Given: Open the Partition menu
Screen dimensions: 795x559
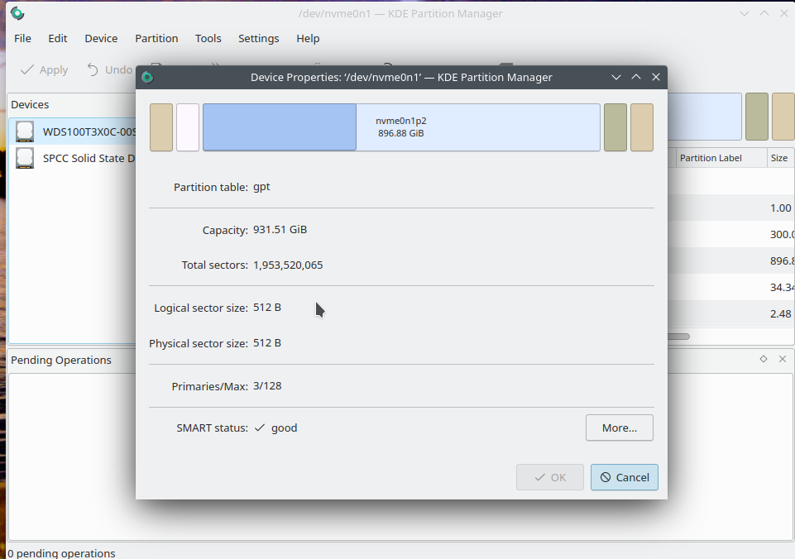Looking at the screenshot, I should tap(156, 38).
